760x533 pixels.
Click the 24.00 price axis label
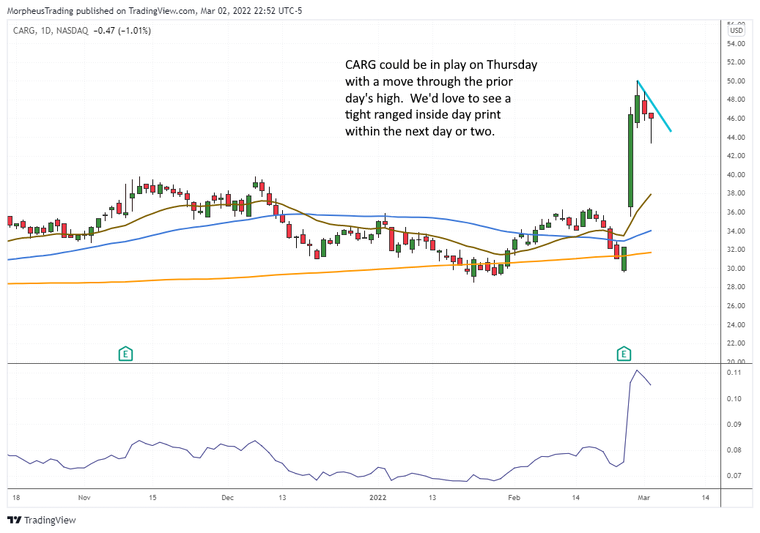click(736, 324)
